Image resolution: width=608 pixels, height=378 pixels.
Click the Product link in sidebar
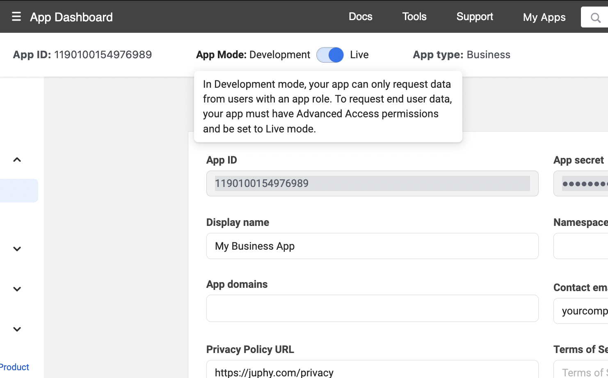tap(14, 367)
